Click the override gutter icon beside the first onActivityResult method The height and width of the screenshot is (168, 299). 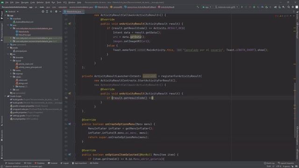[70, 24]
